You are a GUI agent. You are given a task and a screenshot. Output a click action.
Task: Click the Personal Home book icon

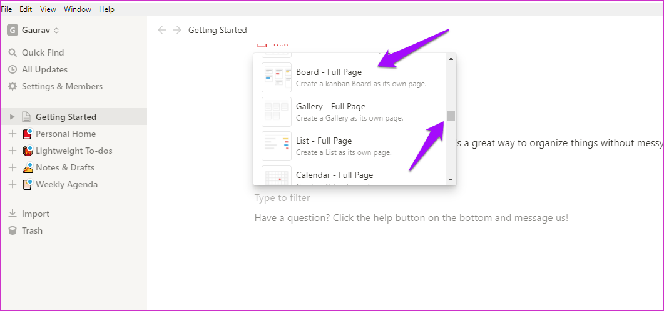[x=28, y=134]
